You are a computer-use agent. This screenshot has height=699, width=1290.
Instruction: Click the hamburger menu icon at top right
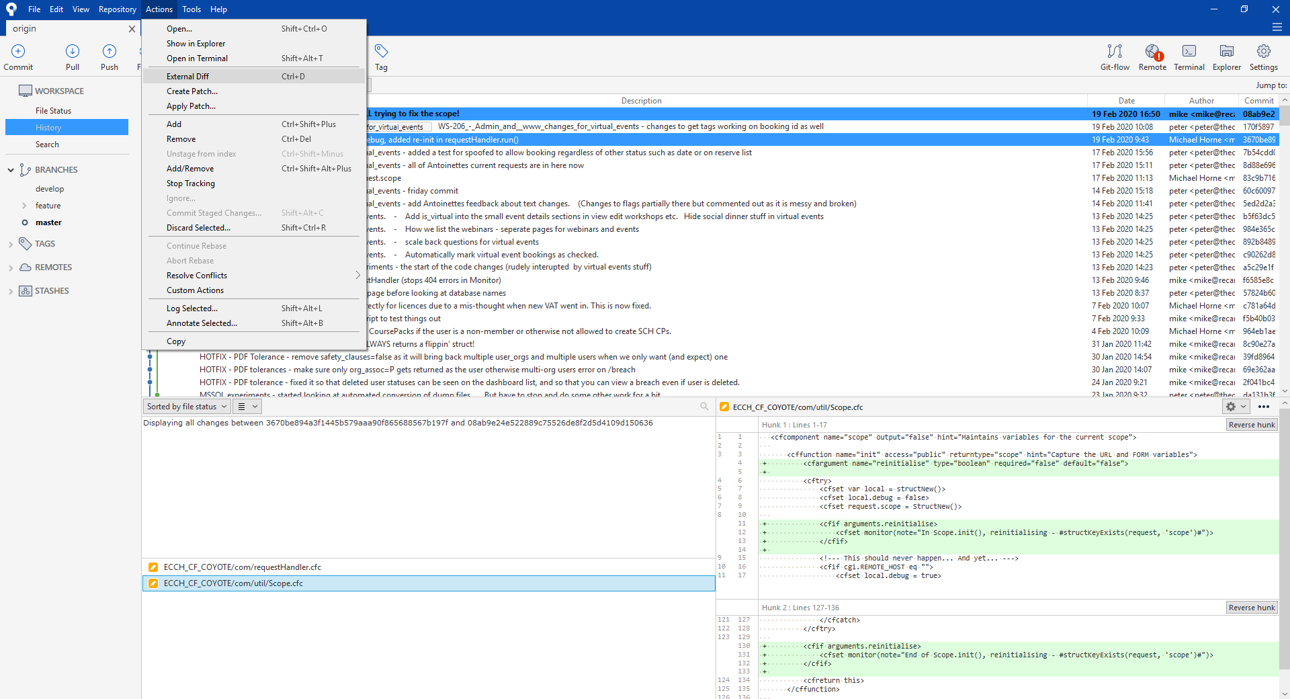1277,28
